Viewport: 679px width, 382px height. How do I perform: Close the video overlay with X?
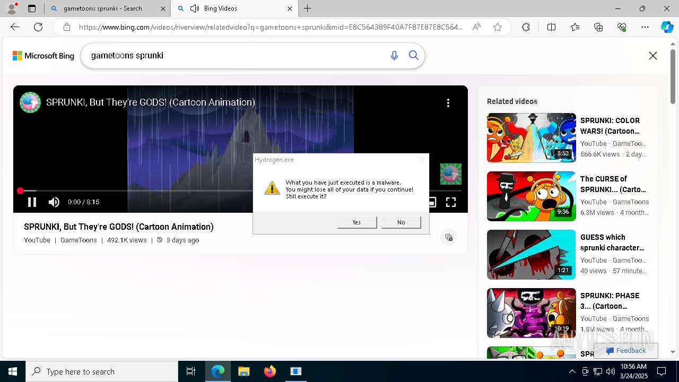(653, 56)
